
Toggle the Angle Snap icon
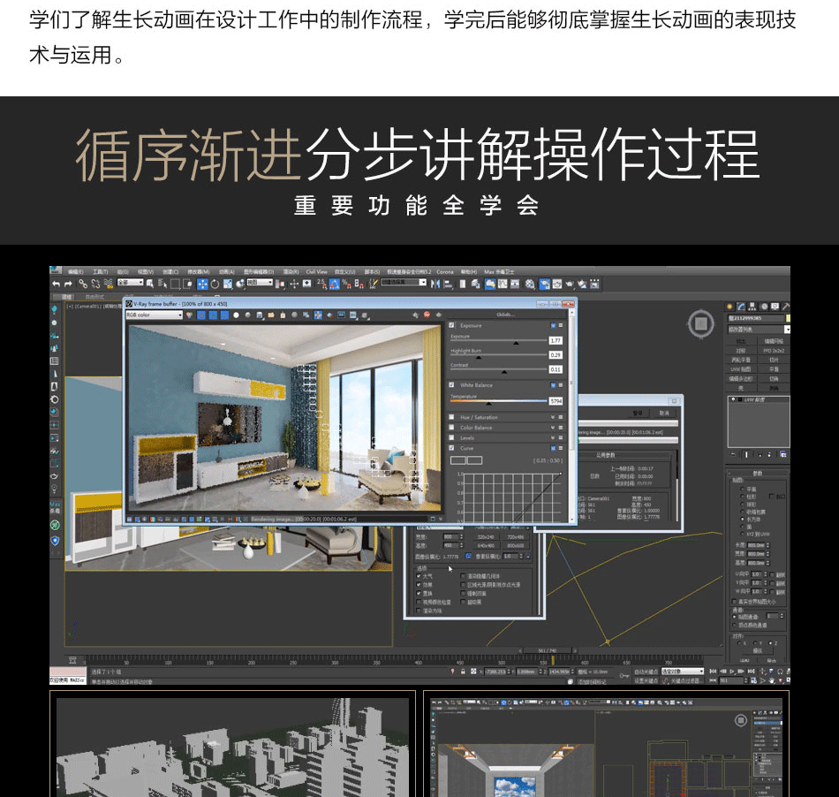334,284
